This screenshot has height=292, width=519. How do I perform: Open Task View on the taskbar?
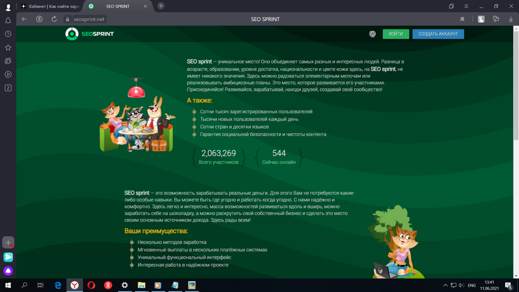tap(40, 285)
